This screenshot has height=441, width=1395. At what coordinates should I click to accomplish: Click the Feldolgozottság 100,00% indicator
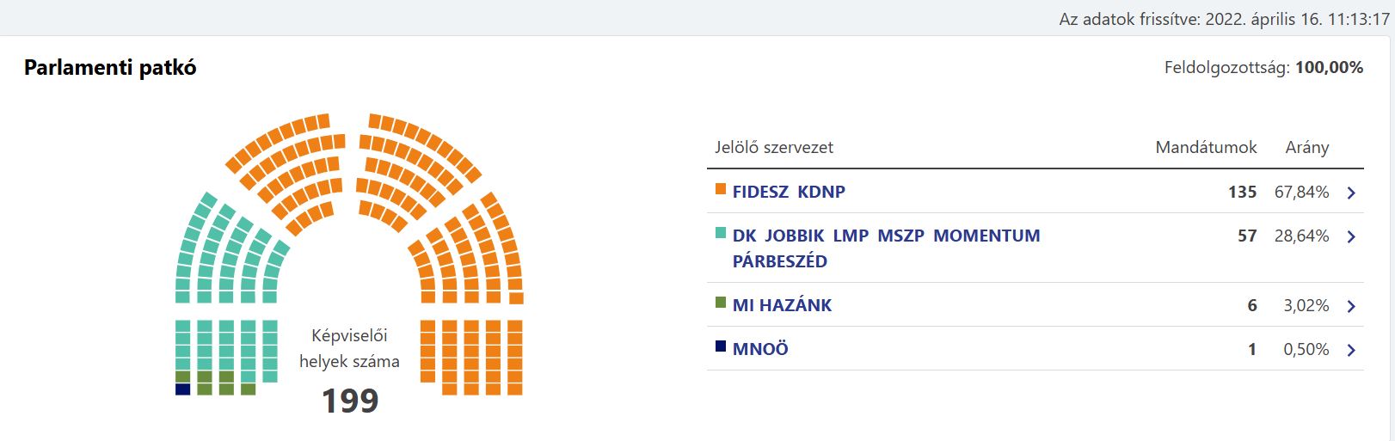coord(1263,67)
